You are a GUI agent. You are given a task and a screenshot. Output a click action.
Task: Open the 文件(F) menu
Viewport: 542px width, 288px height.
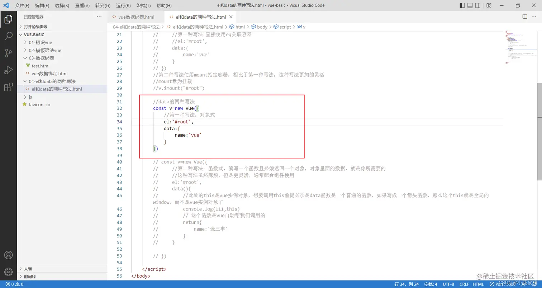[x=22, y=6]
